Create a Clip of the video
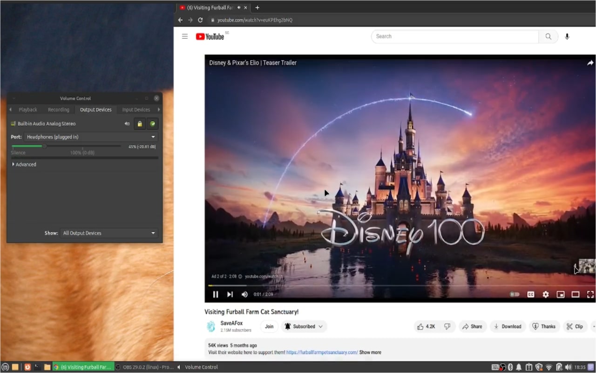Viewport: 596px width, 373px height. tap(575, 326)
